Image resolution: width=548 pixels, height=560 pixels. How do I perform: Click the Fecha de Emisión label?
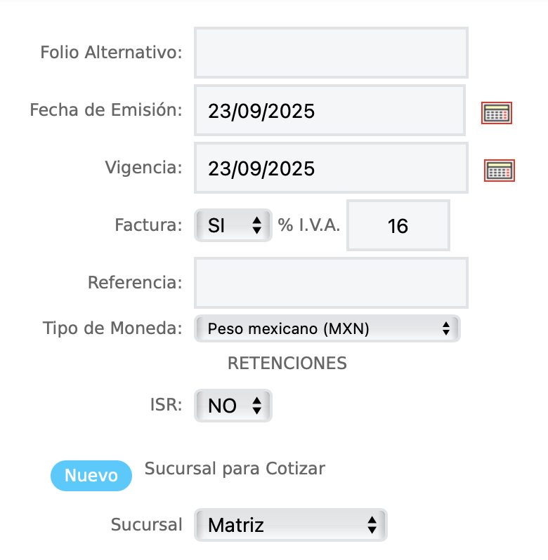(106, 110)
